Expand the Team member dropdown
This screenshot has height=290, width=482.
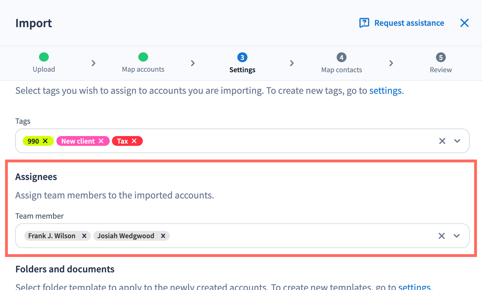point(456,236)
